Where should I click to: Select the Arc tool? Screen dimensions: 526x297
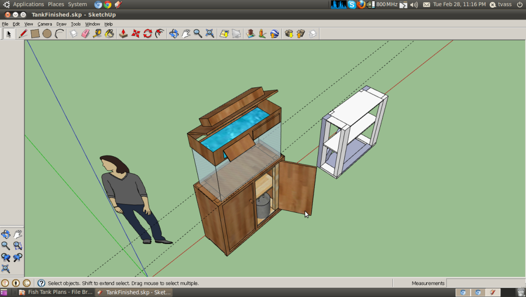coord(59,33)
